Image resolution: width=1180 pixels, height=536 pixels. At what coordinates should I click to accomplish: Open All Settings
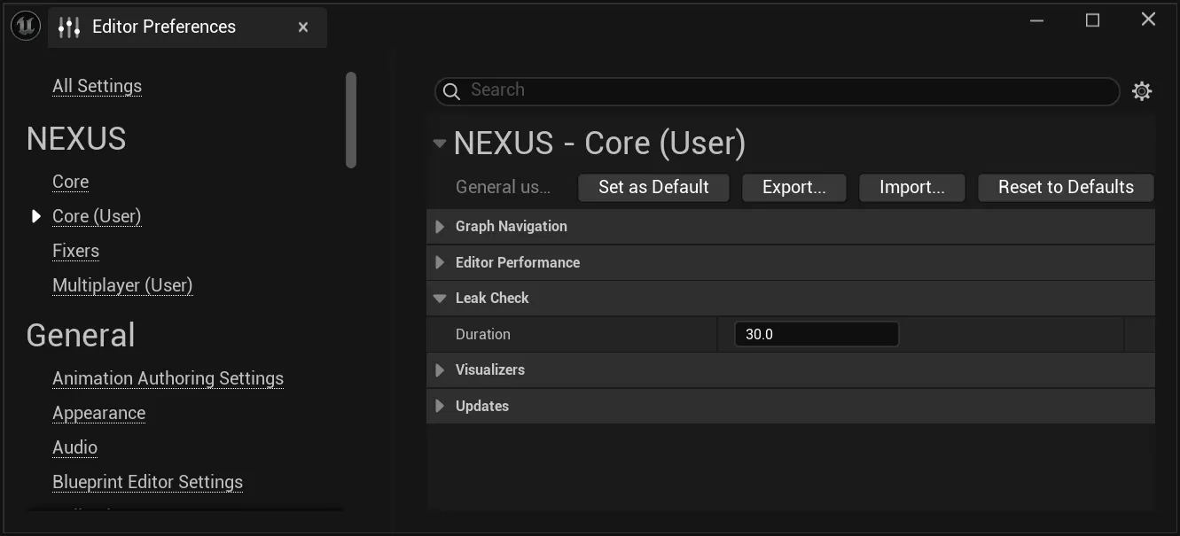pyautogui.click(x=97, y=86)
